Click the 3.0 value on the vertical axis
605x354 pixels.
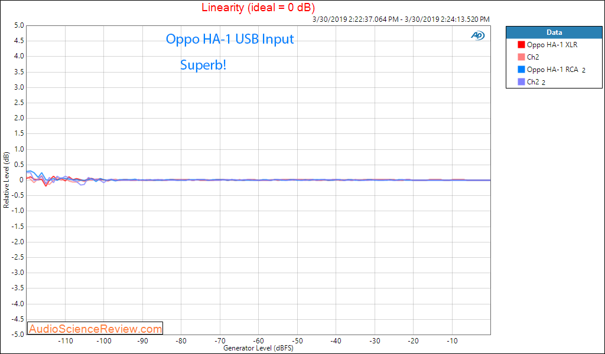point(19,87)
